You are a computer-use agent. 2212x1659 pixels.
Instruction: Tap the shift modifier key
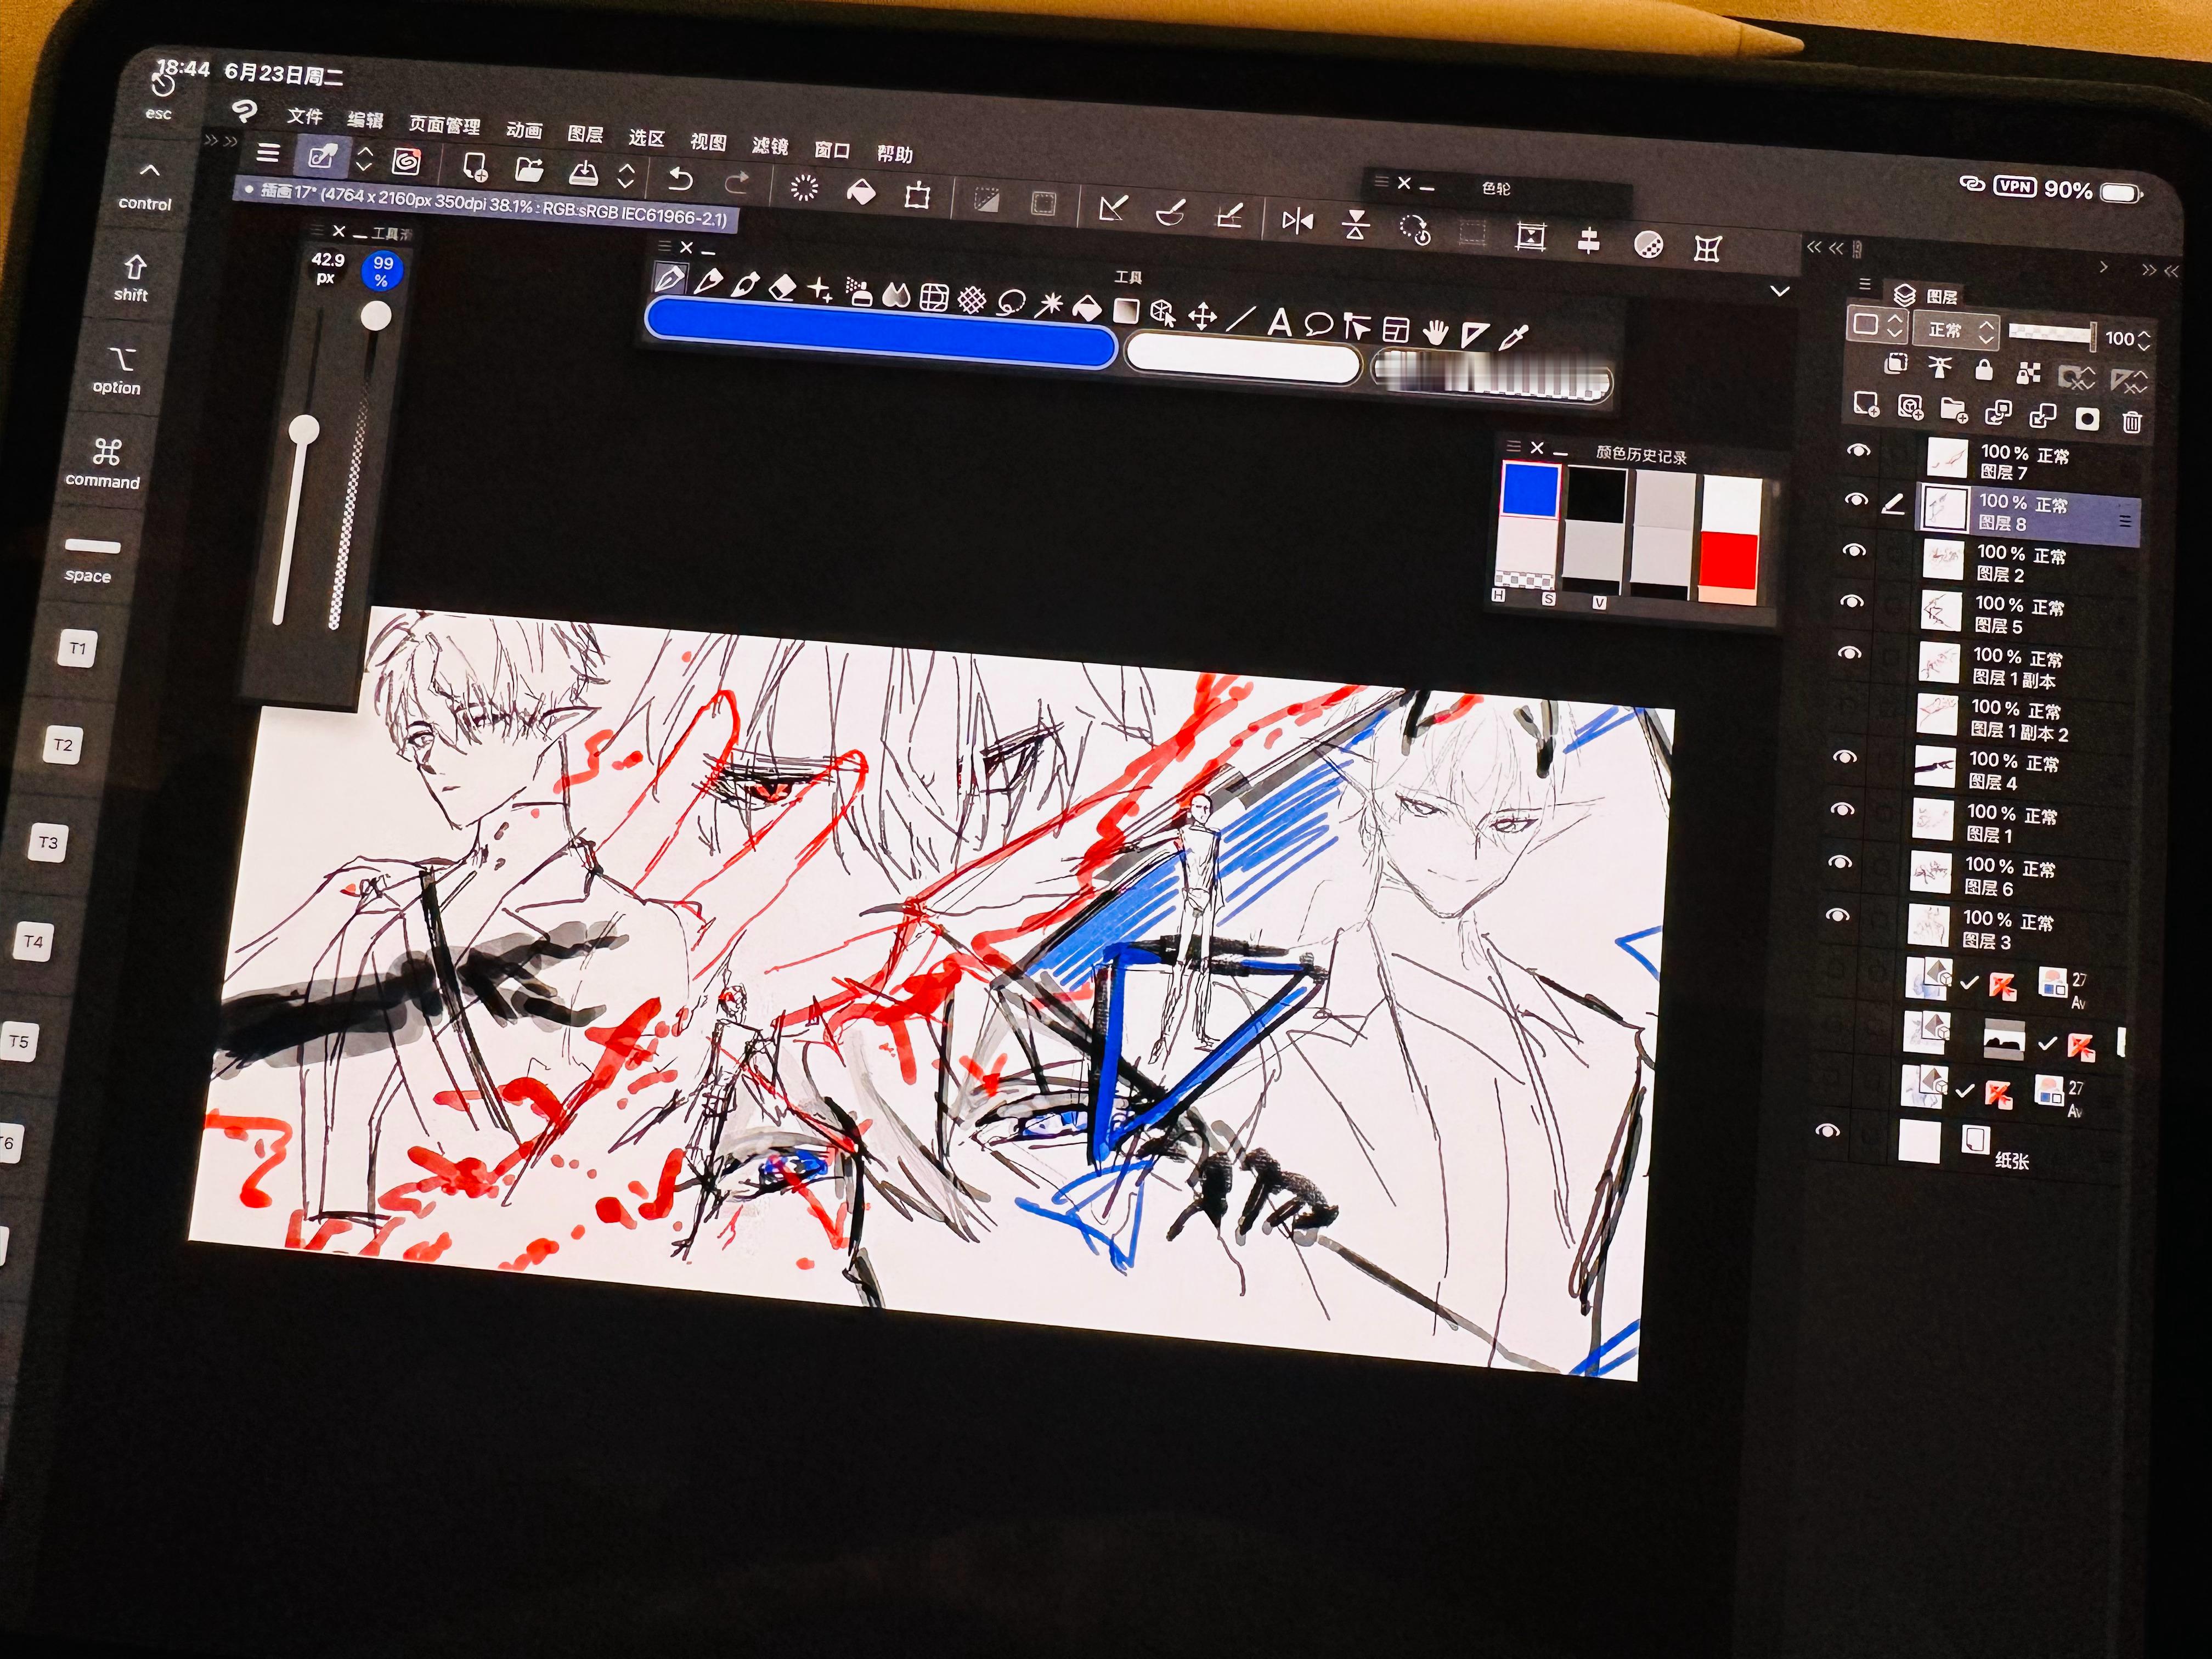click(132, 278)
